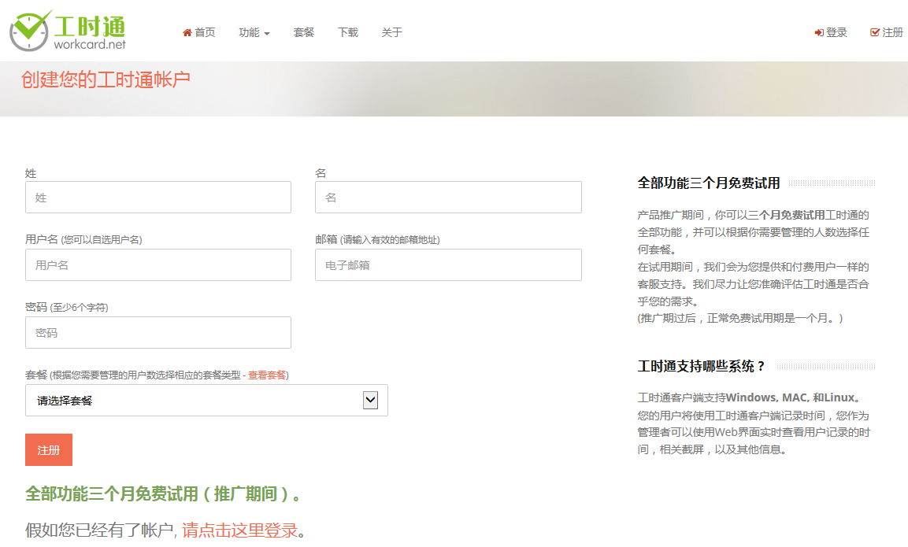Click the 工时通 workcard.net logo

(x=68, y=31)
